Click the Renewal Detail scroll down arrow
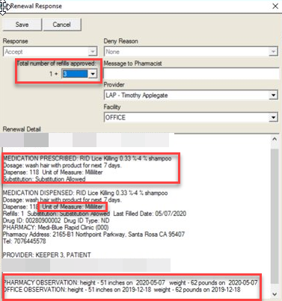Image resolution: width=282 pixels, height=301 pixels. 275,294
